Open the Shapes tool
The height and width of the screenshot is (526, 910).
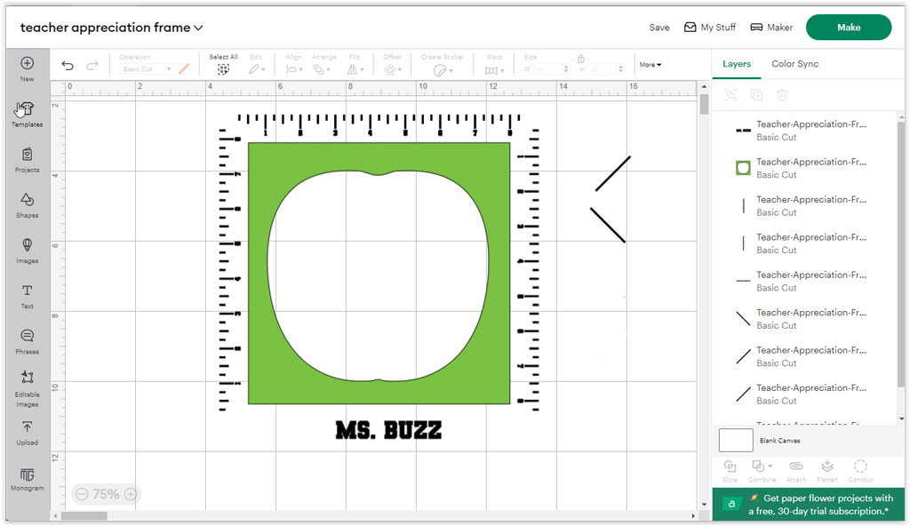tap(27, 204)
